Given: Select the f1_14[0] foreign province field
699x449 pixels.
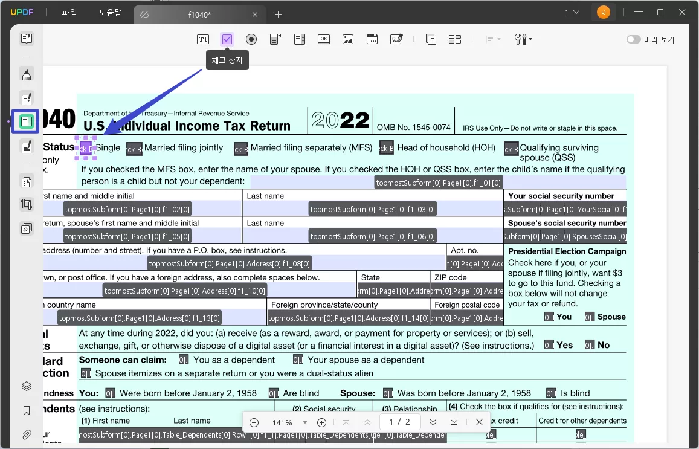Looking at the screenshot, I should coord(348,317).
